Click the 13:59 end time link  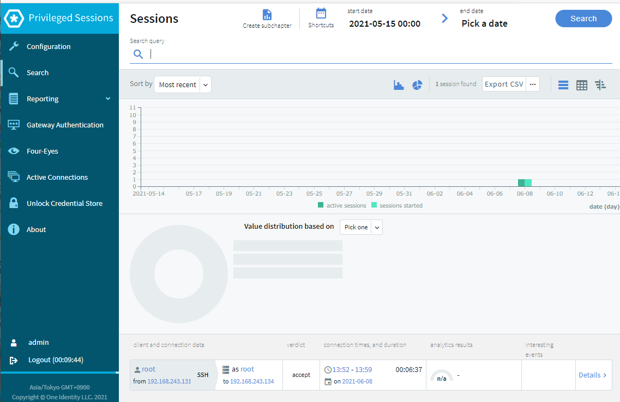click(363, 370)
